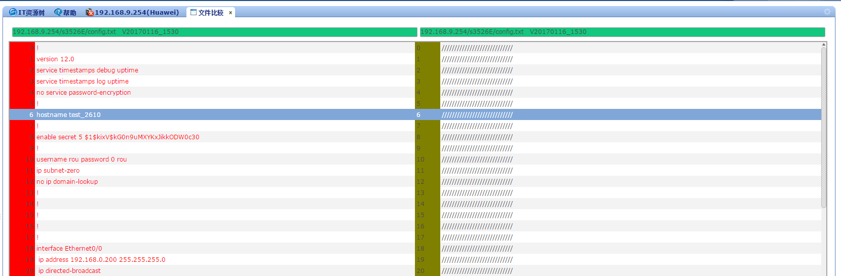Select the 'interface Ethernet0/0' line
Screen dimensions: 841x276
[x=69, y=249]
